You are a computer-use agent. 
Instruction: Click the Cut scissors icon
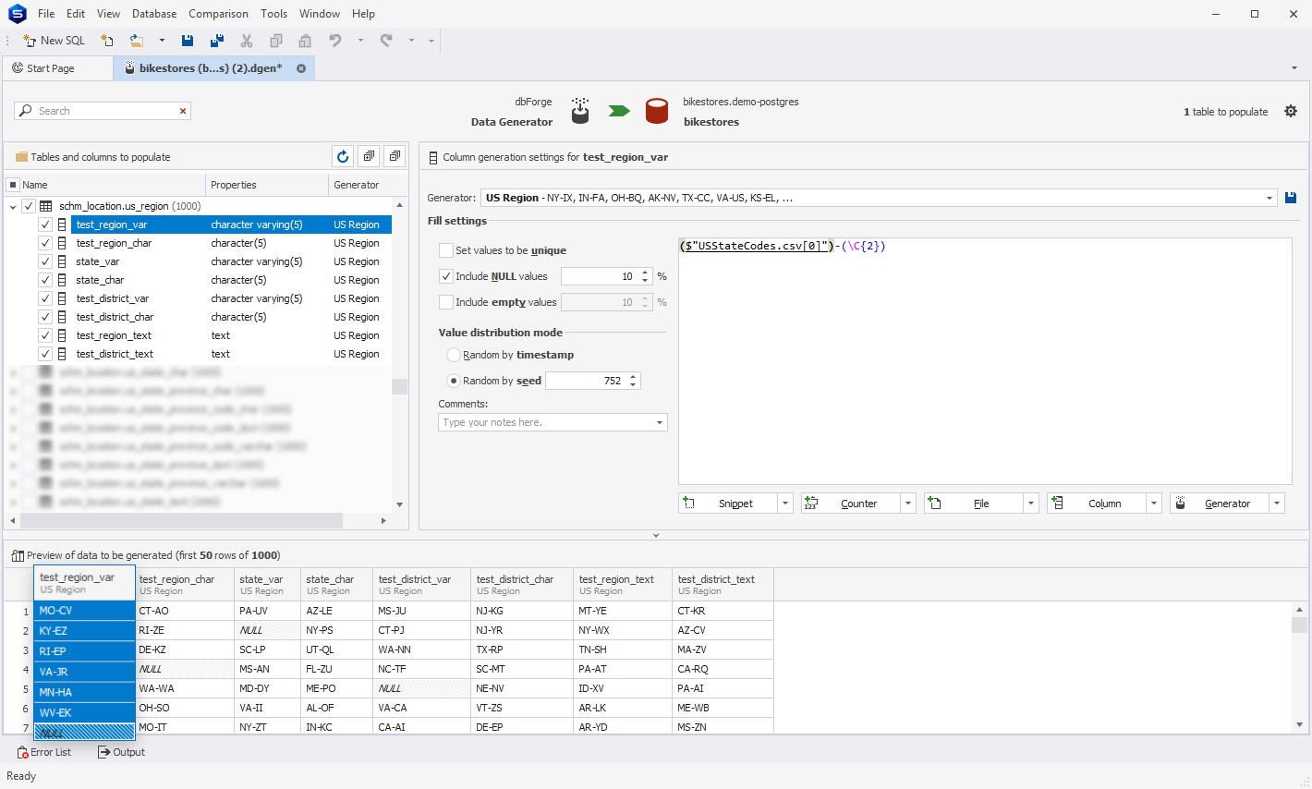click(247, 41)
